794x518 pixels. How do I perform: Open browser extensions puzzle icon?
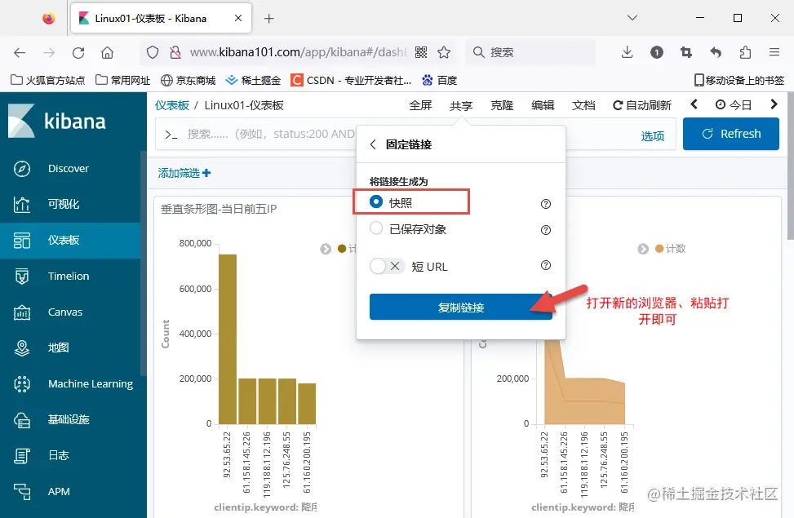point(745,52)
